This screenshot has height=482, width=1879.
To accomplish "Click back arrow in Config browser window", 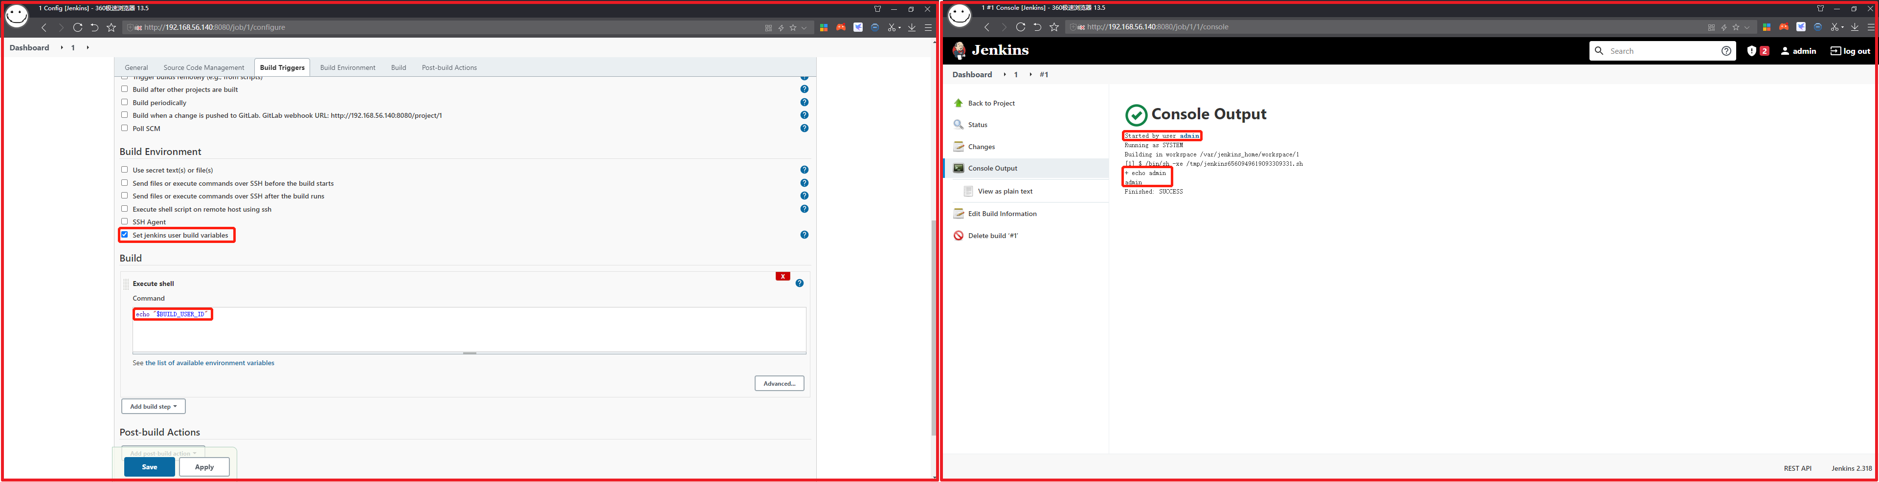I will coord(44,28).
